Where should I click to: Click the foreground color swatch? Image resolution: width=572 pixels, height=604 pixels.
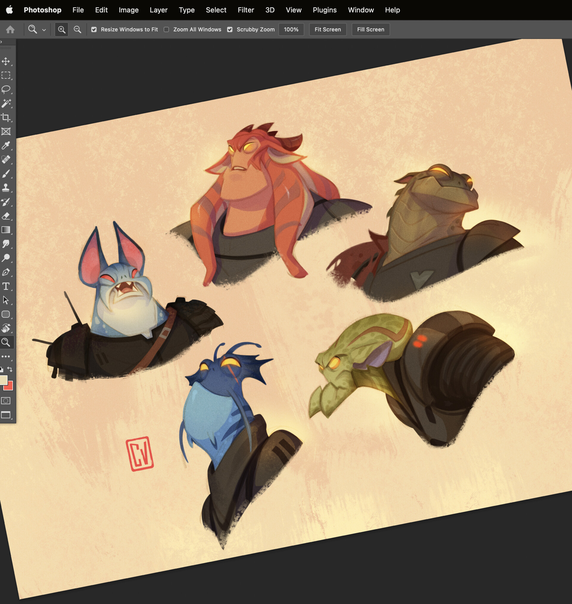pos(4,380)
